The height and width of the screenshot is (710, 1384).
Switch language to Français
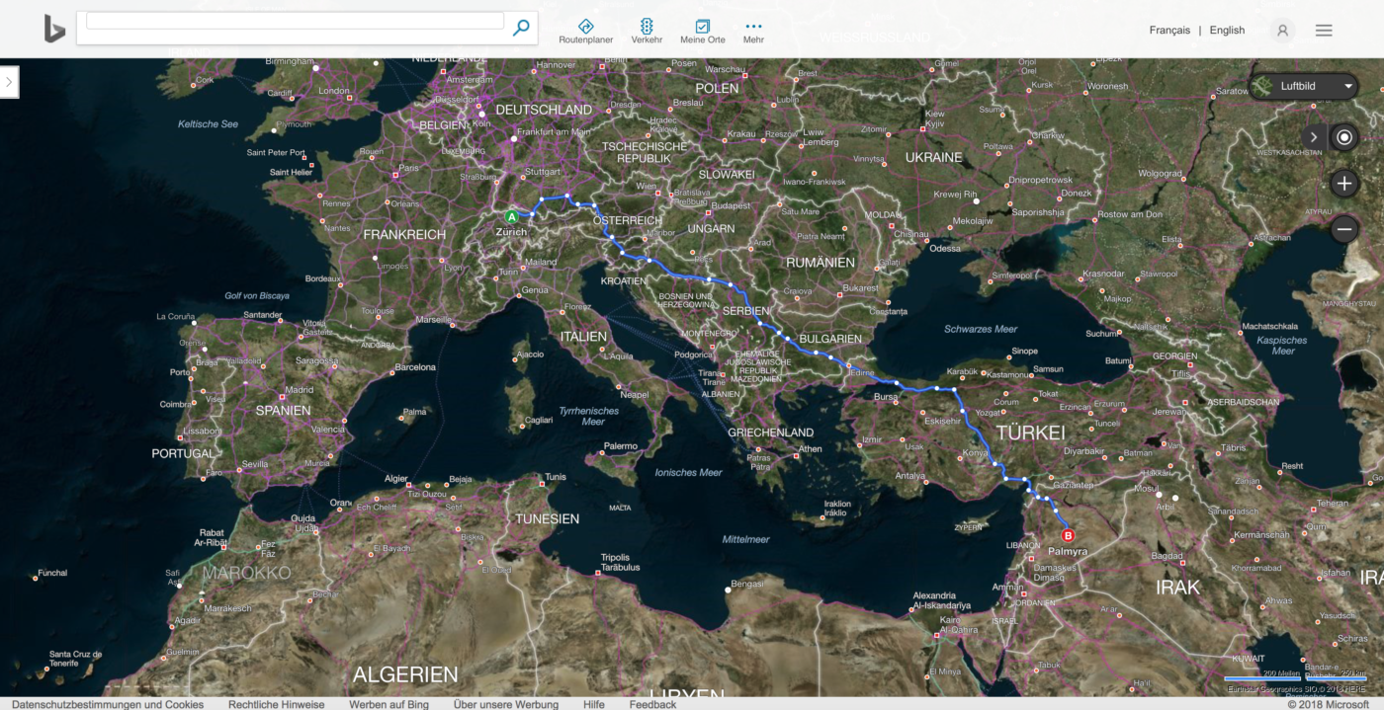[x=1169, y=31]
